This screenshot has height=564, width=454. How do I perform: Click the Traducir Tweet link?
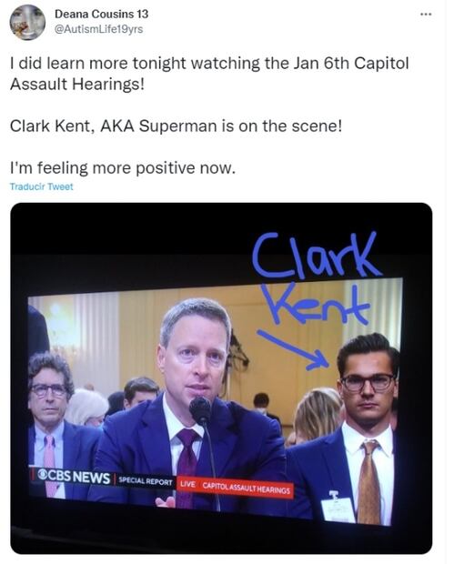pyautogui.click(x=41, y=186)
